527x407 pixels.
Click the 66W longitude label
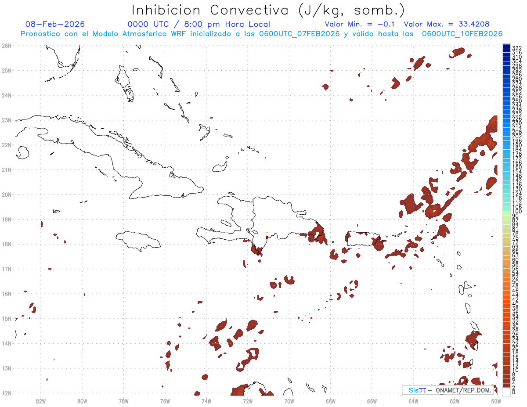click(x=372, y=401)
